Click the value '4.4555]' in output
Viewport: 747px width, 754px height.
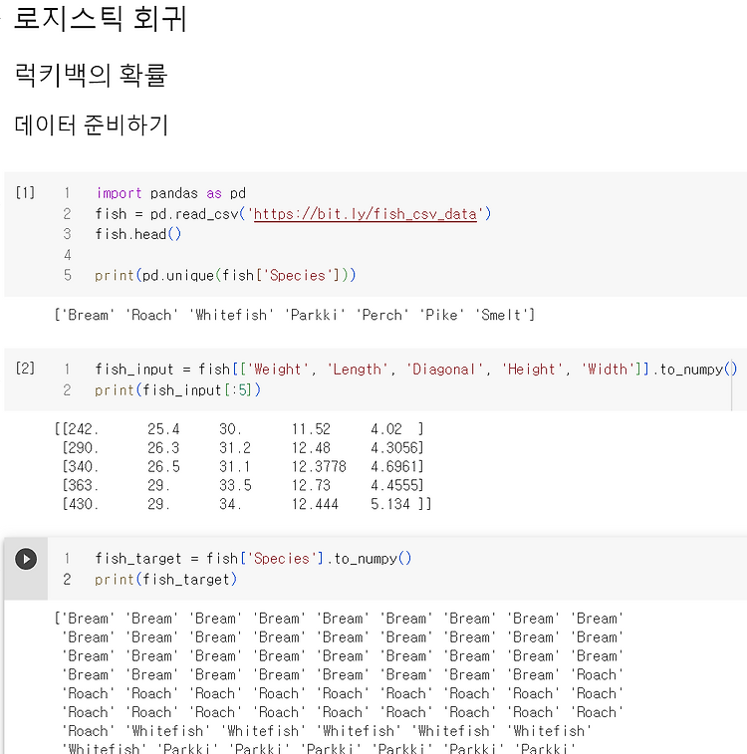coord(397,485)
